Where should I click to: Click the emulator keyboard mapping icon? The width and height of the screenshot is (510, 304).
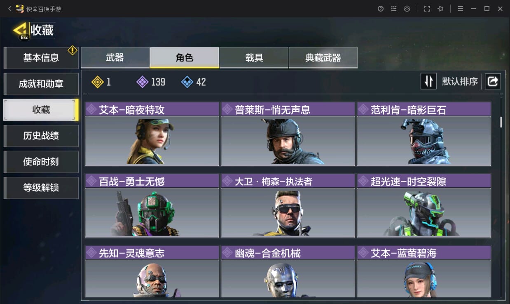click(394, 9)
